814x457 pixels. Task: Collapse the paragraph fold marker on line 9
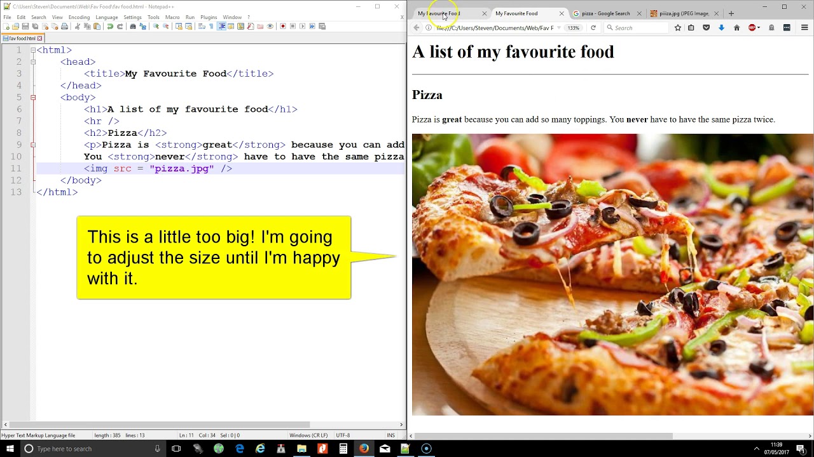pyautogui.click(x=33, y=145)
